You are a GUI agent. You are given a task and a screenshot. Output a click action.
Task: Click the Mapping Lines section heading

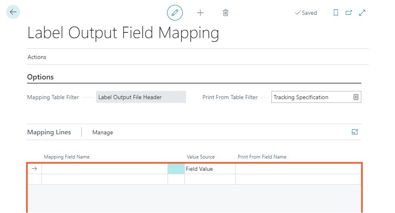[x=49, y=132]
